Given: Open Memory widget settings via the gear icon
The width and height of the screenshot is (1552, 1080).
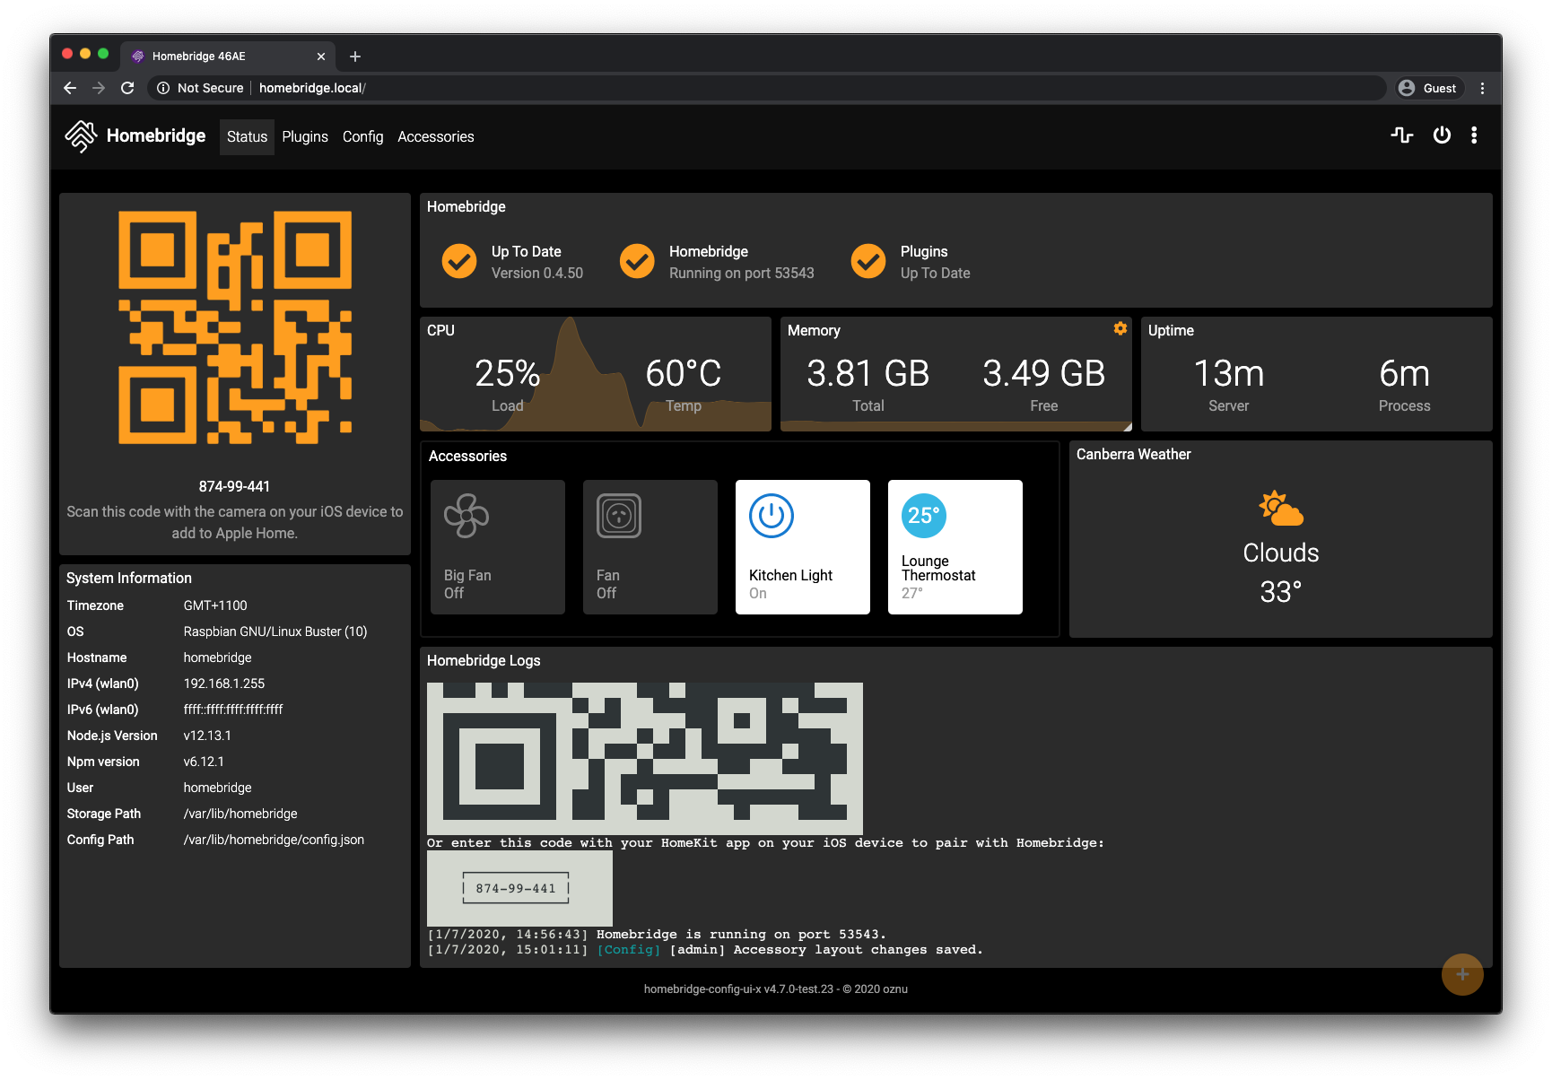Looking at the screenshot, I should click(x=1119, y=328).
